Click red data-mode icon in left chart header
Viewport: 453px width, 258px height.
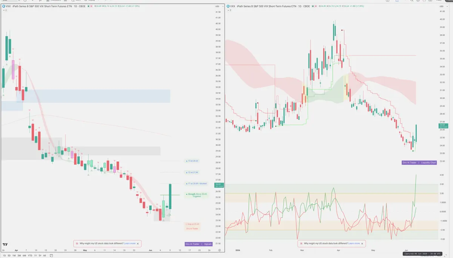click(91, 6)
